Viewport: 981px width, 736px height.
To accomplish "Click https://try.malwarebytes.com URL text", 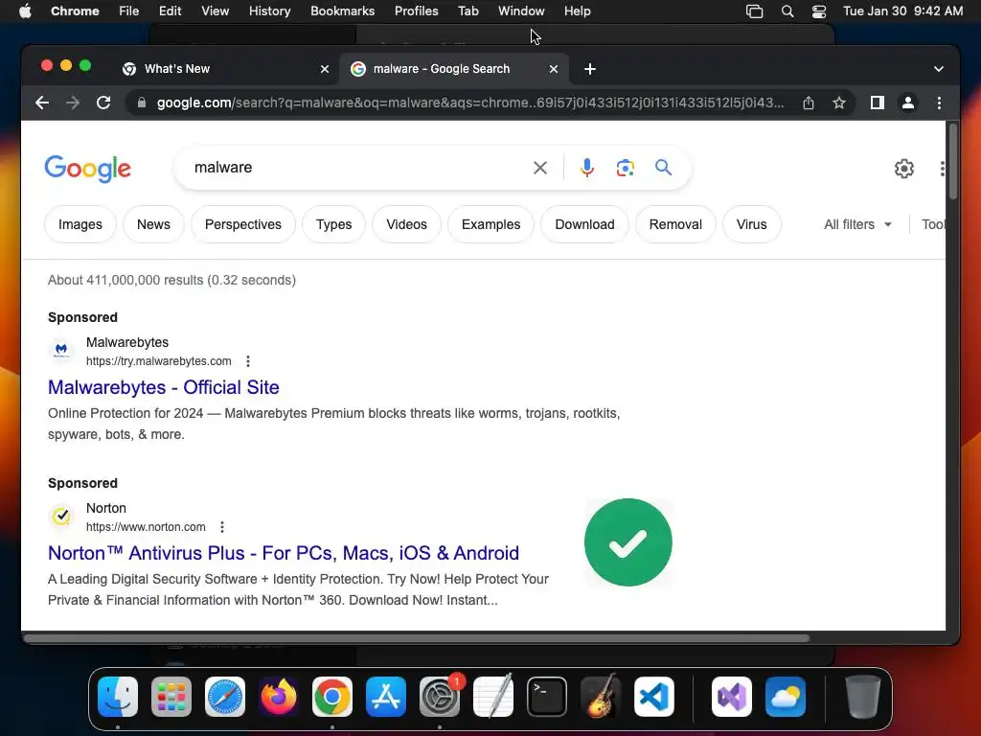I will click(159, 361).
